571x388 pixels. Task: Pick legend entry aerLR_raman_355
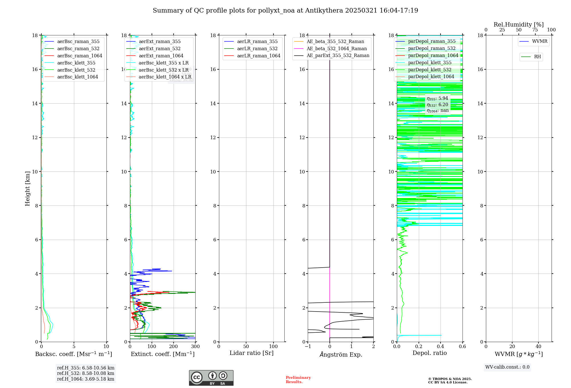251,42
